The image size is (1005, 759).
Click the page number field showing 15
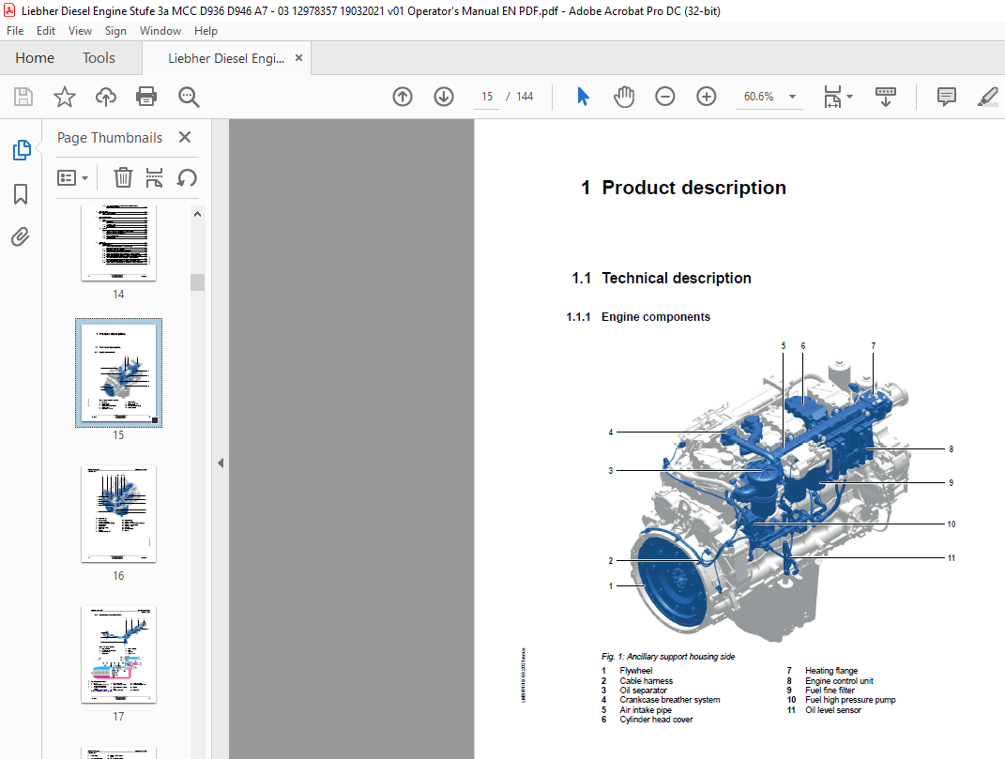(x=487, y=97)
